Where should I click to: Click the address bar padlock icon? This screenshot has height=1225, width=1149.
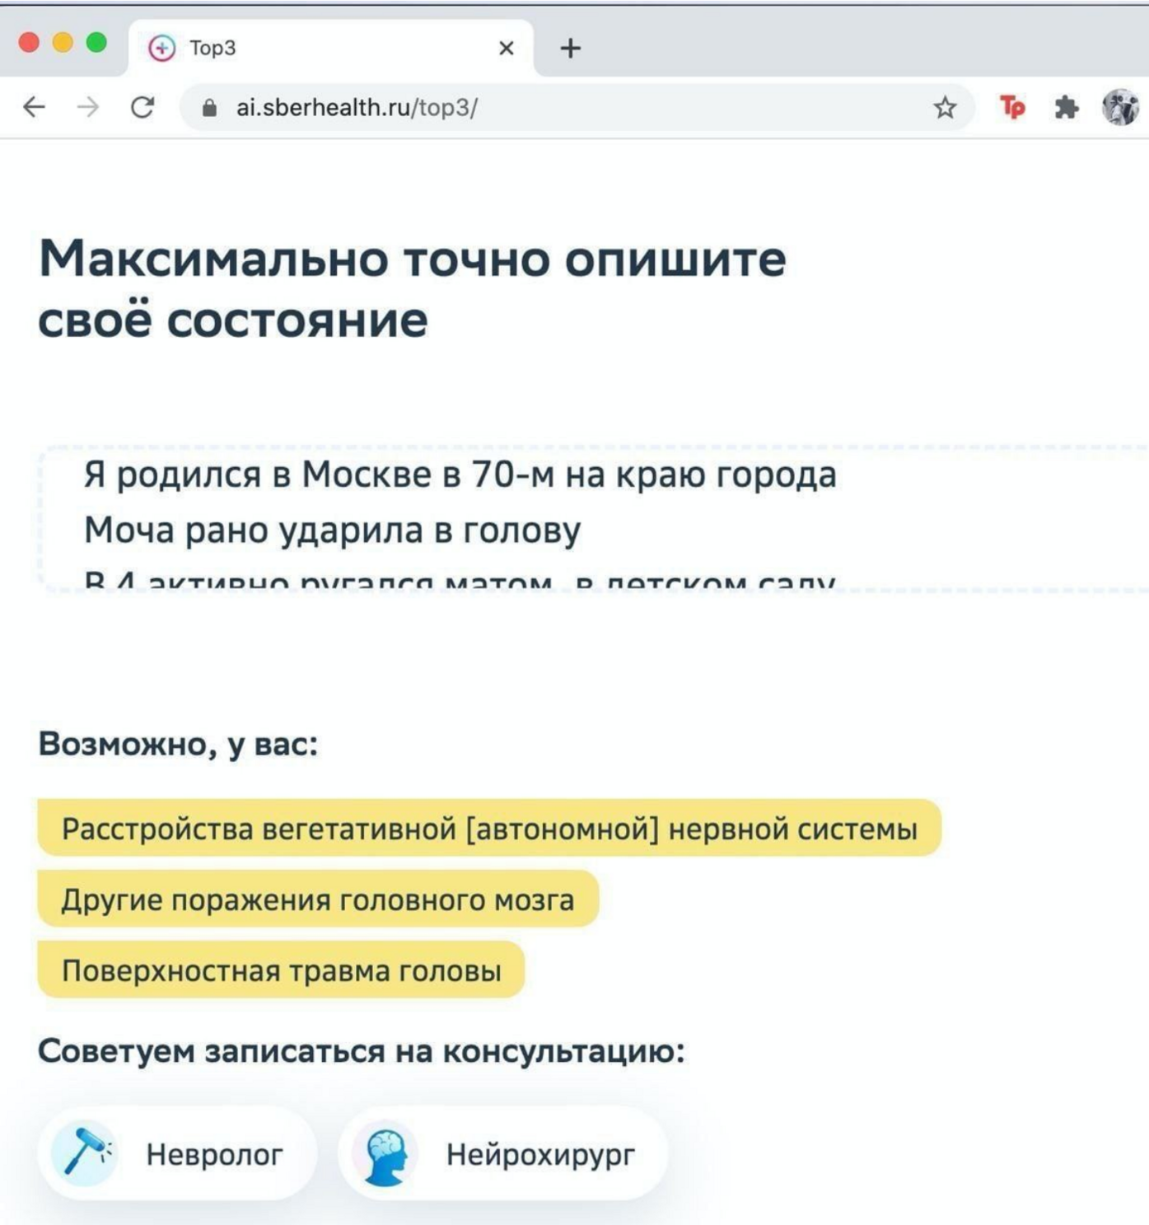coord(209,108)
